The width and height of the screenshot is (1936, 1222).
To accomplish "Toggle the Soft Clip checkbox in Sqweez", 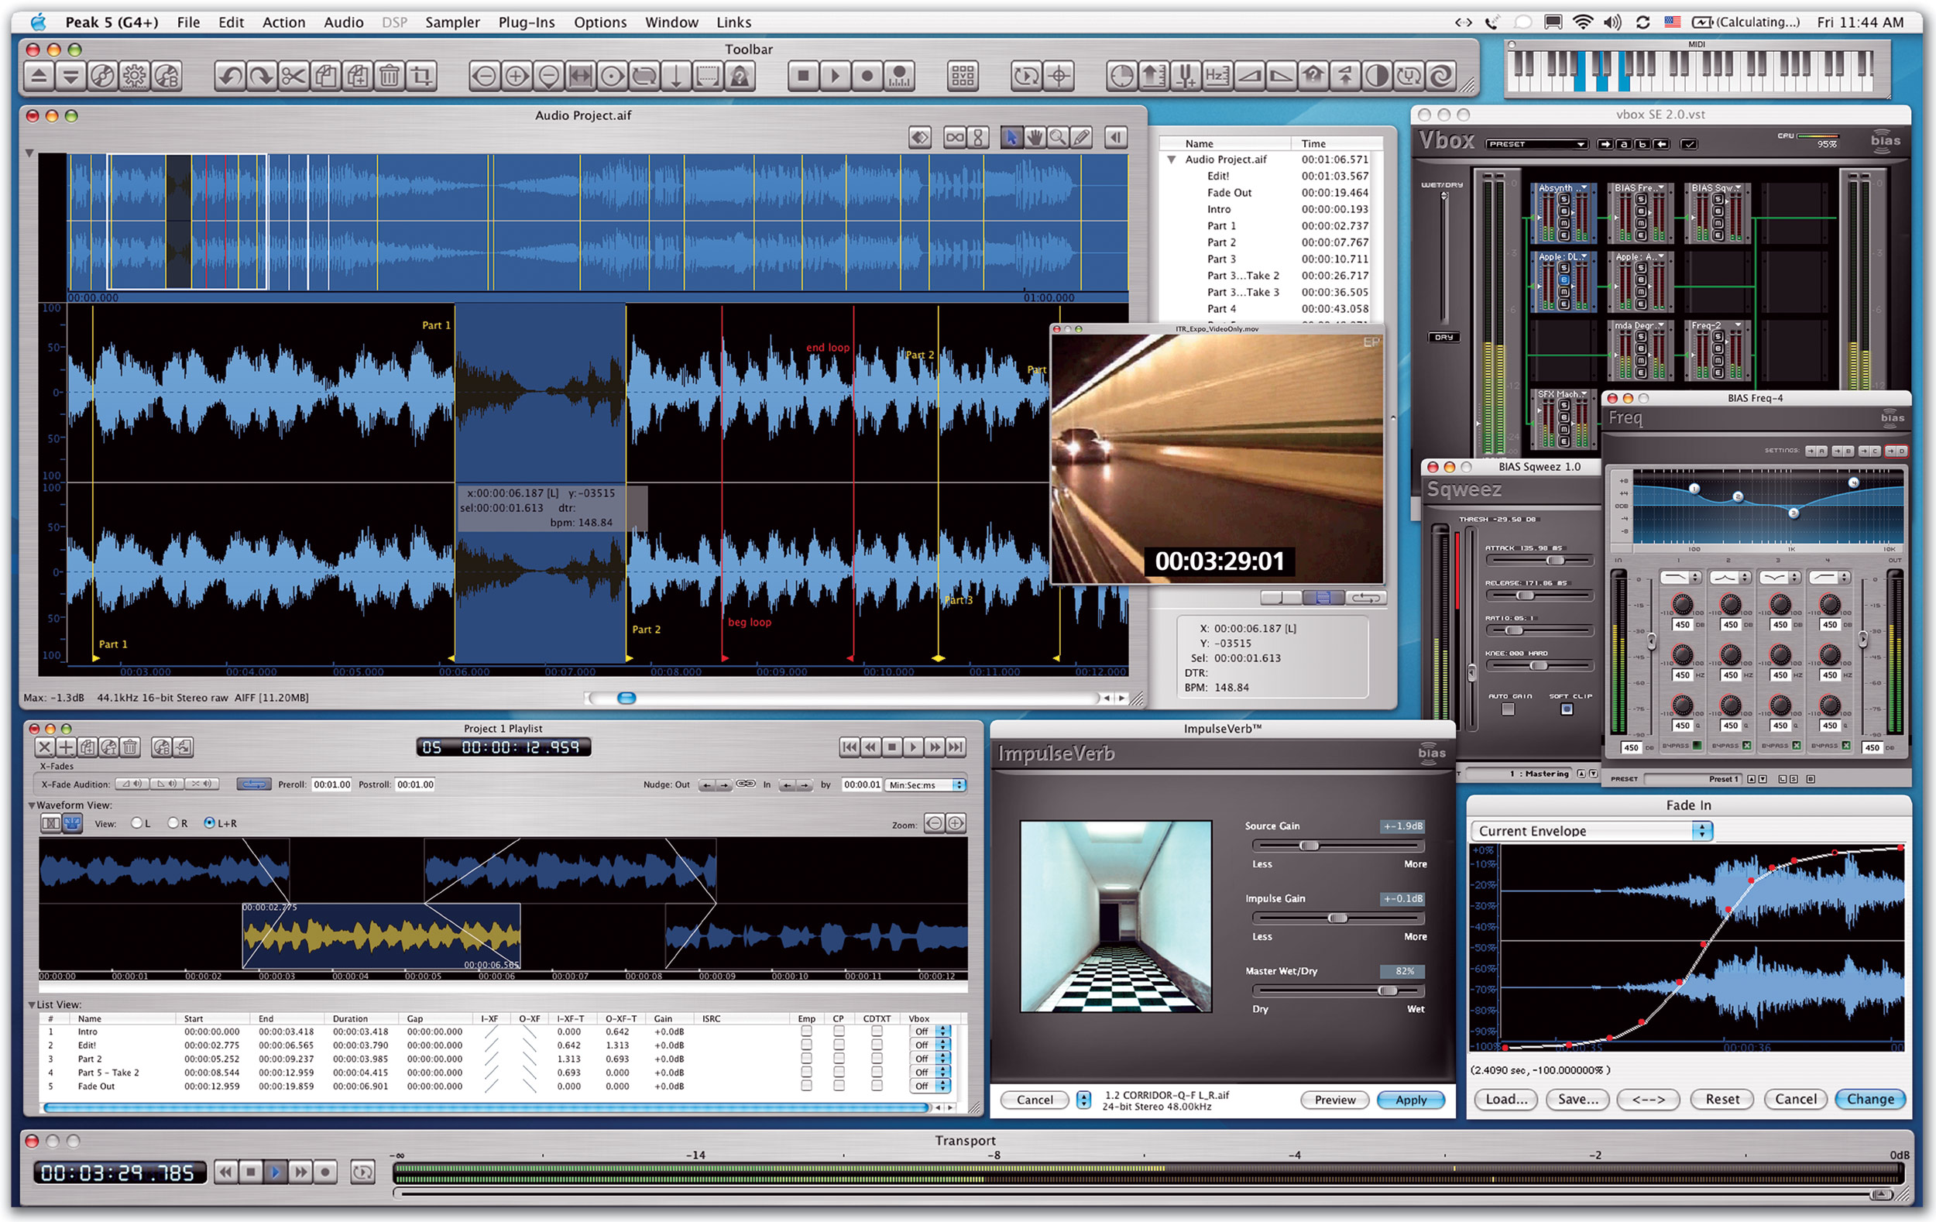I will coord(1567,709).
